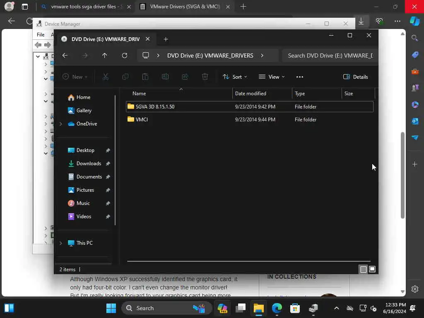Open Pictures in navigation pane
The image size is (424, 318).
click(x=85, y=190)
